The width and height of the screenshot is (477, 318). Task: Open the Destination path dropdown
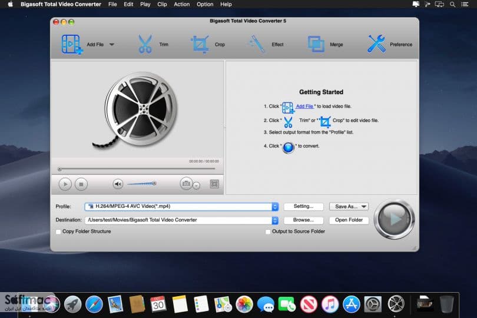274,220
